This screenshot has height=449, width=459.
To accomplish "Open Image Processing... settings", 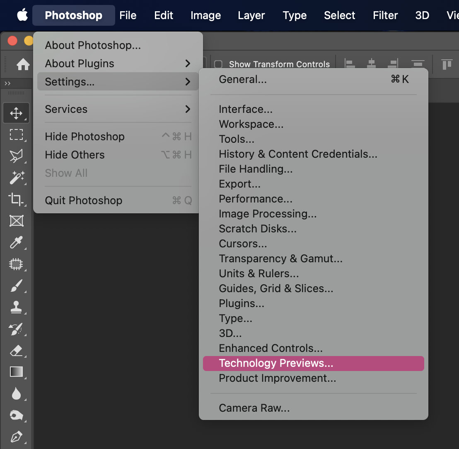I will [314, 214].
